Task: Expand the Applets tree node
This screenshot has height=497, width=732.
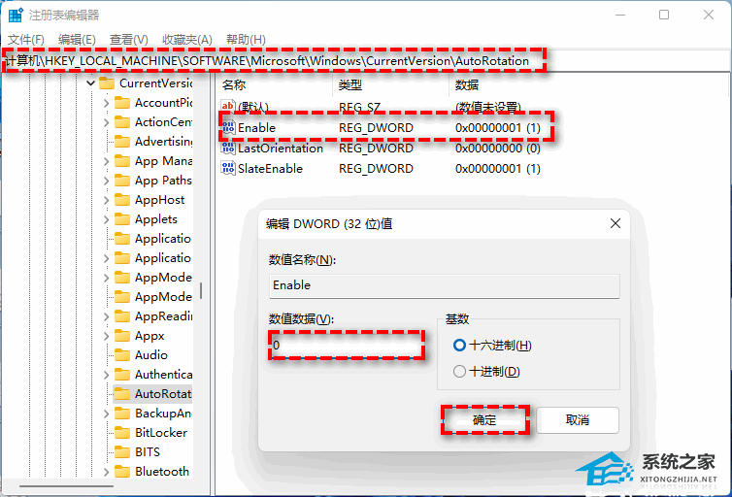Action: point(106,219)
